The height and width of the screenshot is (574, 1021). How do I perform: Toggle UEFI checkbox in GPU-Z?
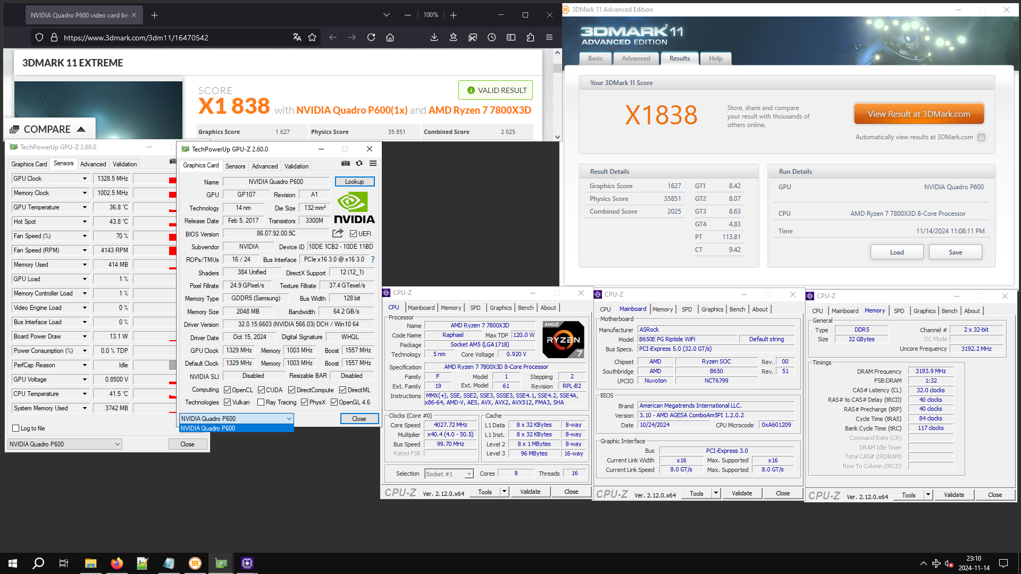point(353,234)
